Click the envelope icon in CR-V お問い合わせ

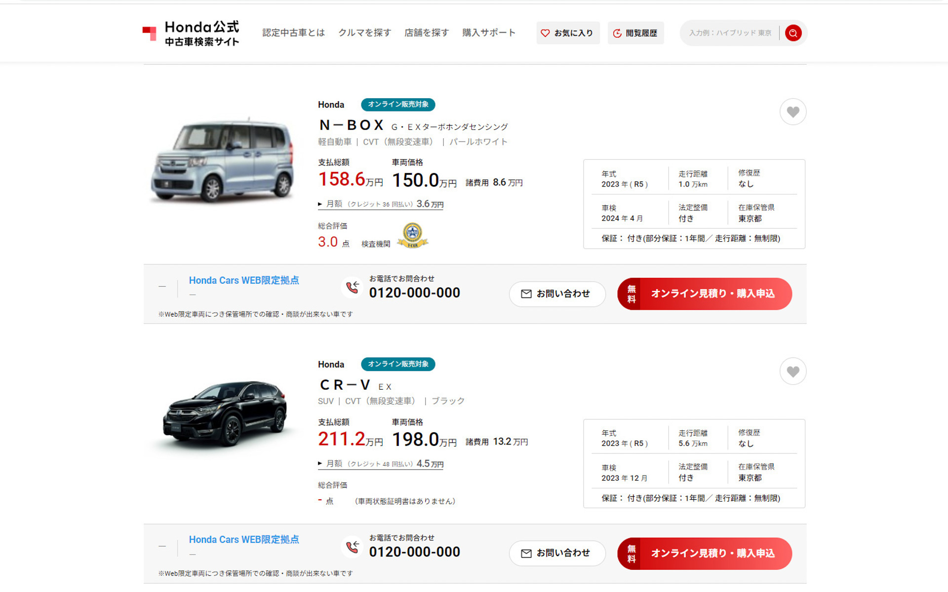click(x=526, y=553)
